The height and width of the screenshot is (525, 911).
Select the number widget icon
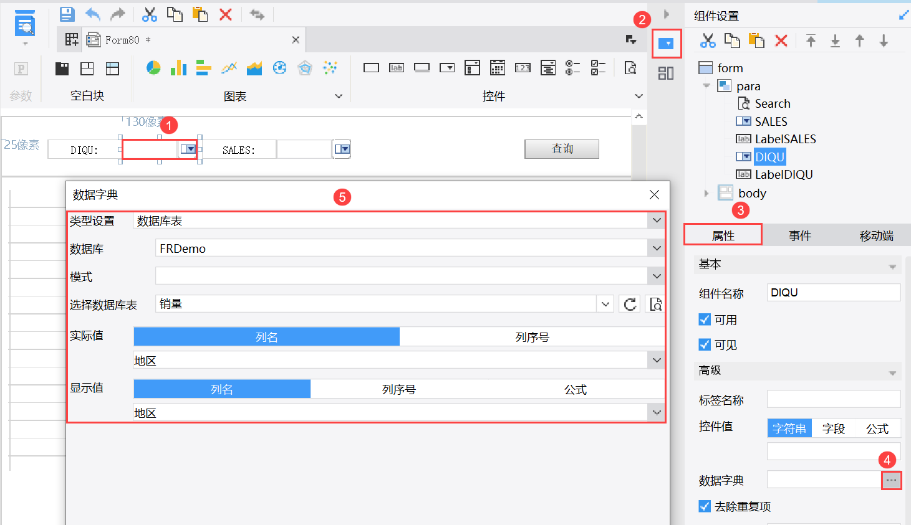pos(523,68)
